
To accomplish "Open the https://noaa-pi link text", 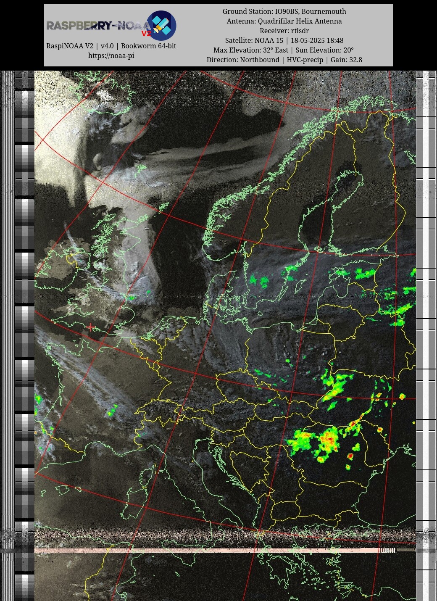I will coord(111,55).
